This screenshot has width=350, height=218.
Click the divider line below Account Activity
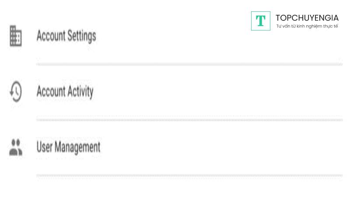click(x=189, y=119)
